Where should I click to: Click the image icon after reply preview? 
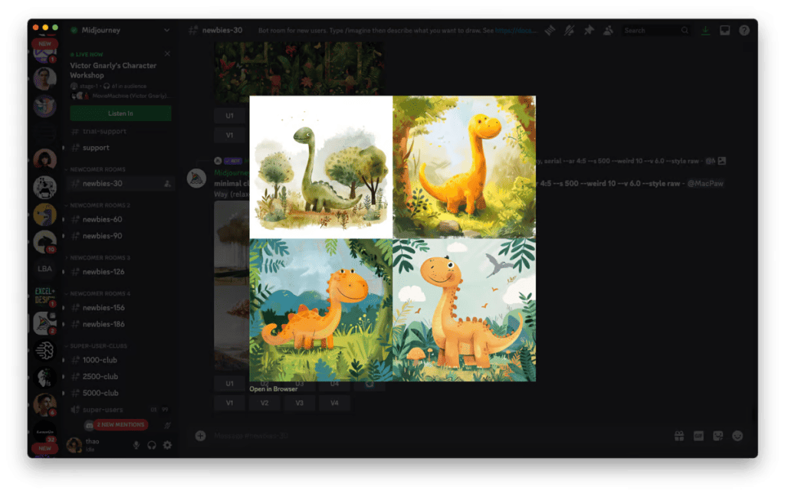(x=722, y=161)
